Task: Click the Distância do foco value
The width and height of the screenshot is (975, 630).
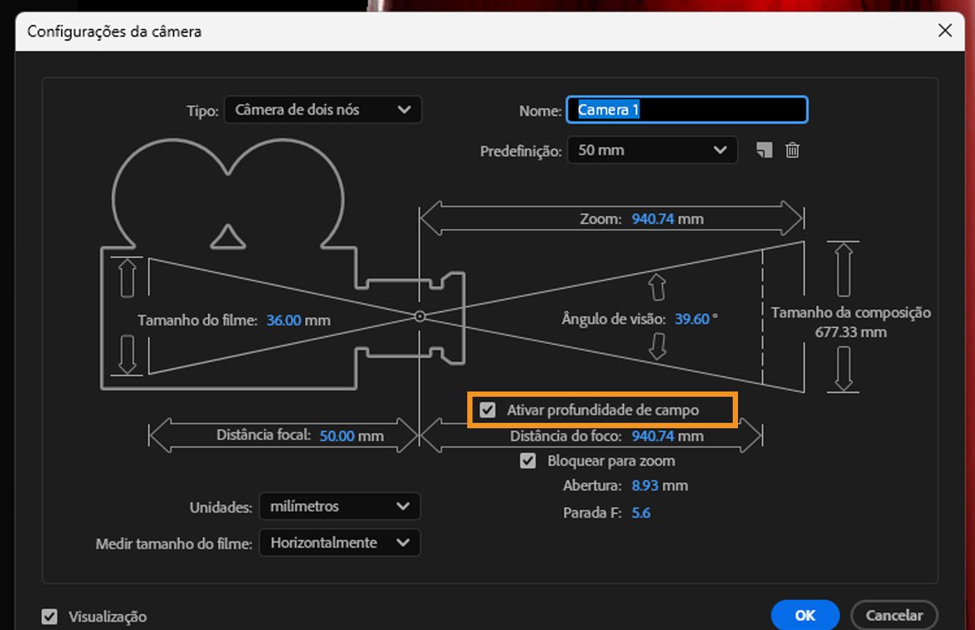Action: pyautogui.click(x=652, y=436)
